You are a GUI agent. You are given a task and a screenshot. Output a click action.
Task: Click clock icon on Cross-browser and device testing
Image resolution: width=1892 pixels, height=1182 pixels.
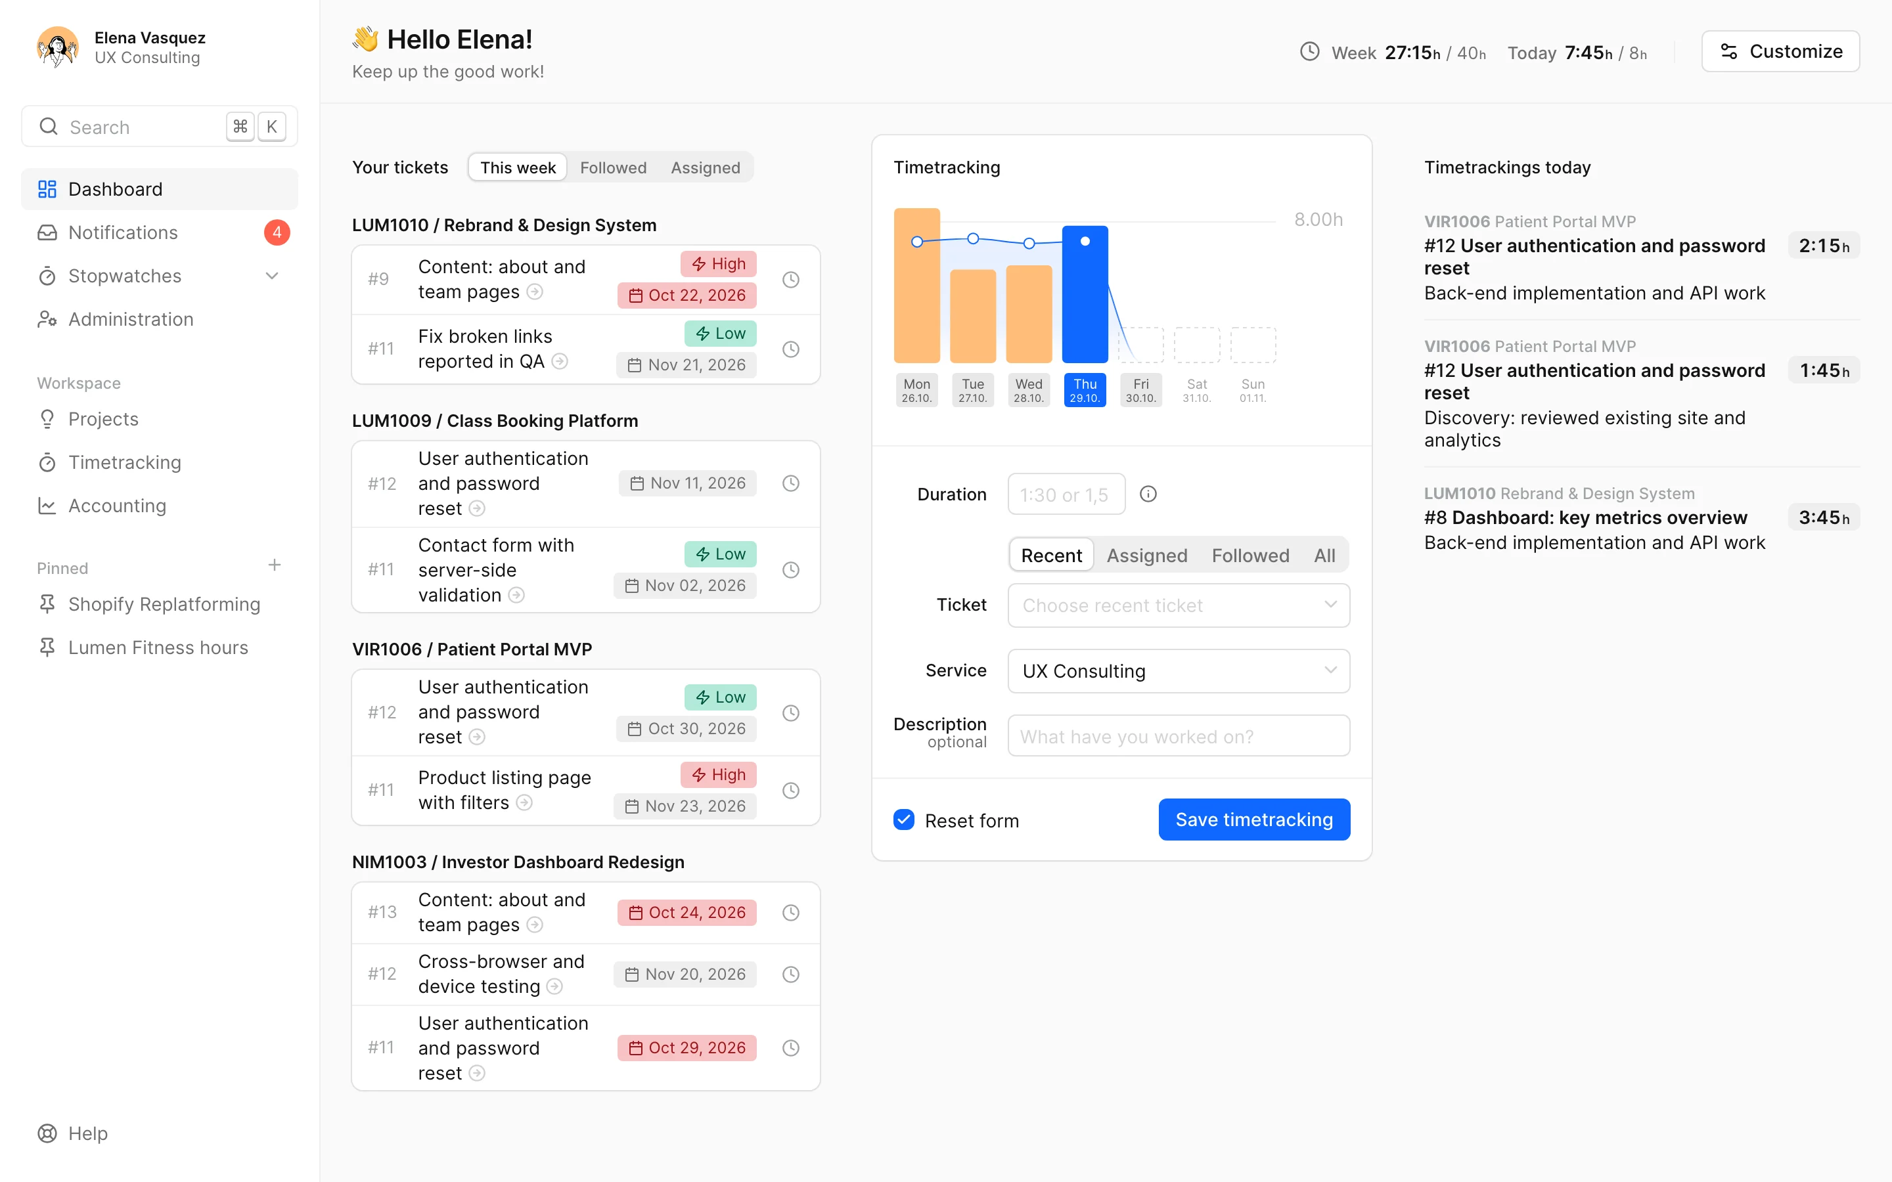pyautogui.click(x=790, y=974)
